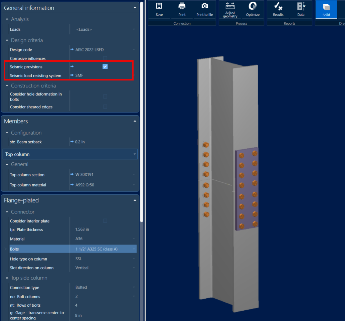Viewport: 345px width, 321px height.
Task: Open the Results report
Action: [278, 9]
